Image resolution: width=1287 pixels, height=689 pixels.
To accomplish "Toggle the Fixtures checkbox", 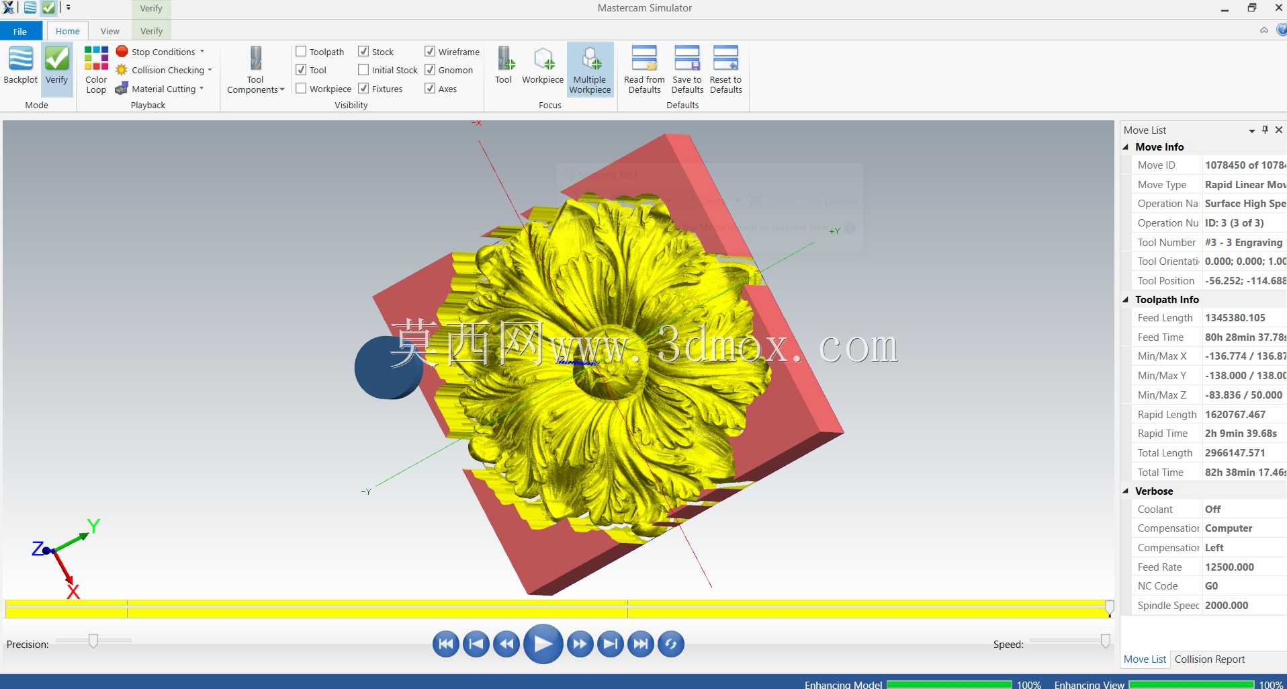I will tap(363, 88).
